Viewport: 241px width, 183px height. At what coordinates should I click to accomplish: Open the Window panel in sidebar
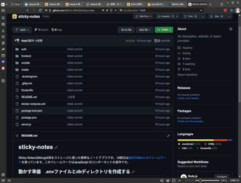[x=3, y=56]
